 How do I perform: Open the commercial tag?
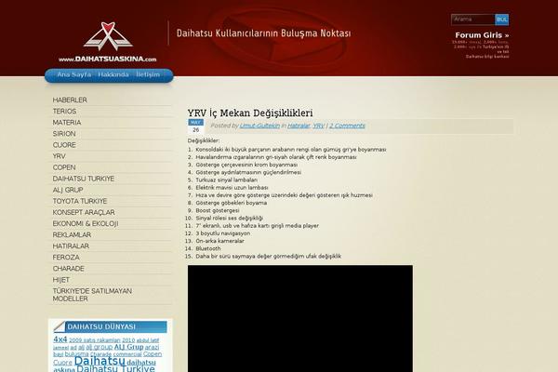click(127, 354)
